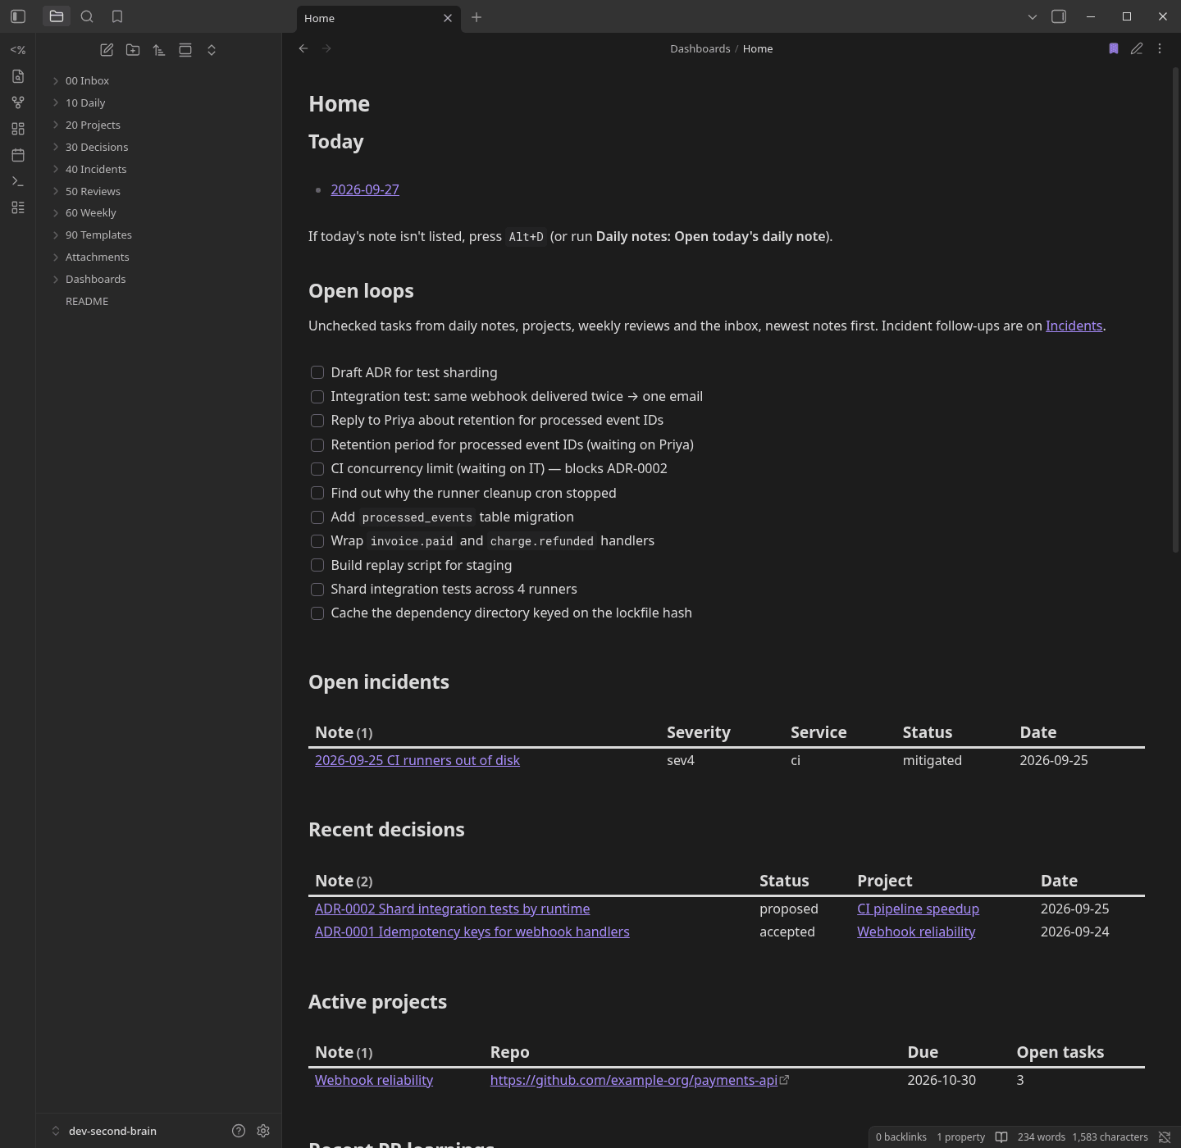The height and width of the screenshot is (1148, 1181).
Task: Create a new folder icon
Action: click(133, 50)
